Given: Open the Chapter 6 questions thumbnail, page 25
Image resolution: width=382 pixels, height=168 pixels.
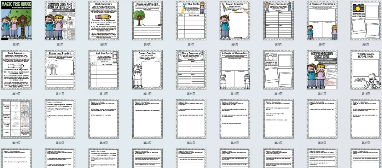Looking at the screenshot, I should [278, 119].
